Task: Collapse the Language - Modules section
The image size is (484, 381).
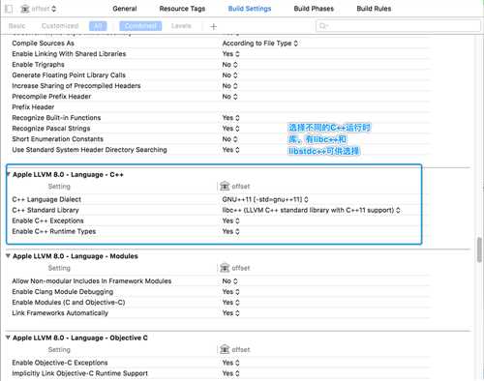Action: pyautogui.click(x=9, y=256)
